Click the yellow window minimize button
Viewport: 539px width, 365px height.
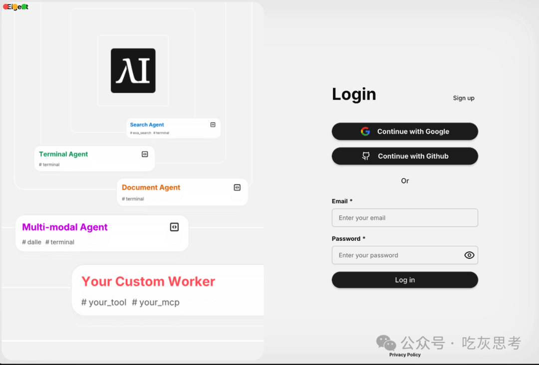[15, 6]
